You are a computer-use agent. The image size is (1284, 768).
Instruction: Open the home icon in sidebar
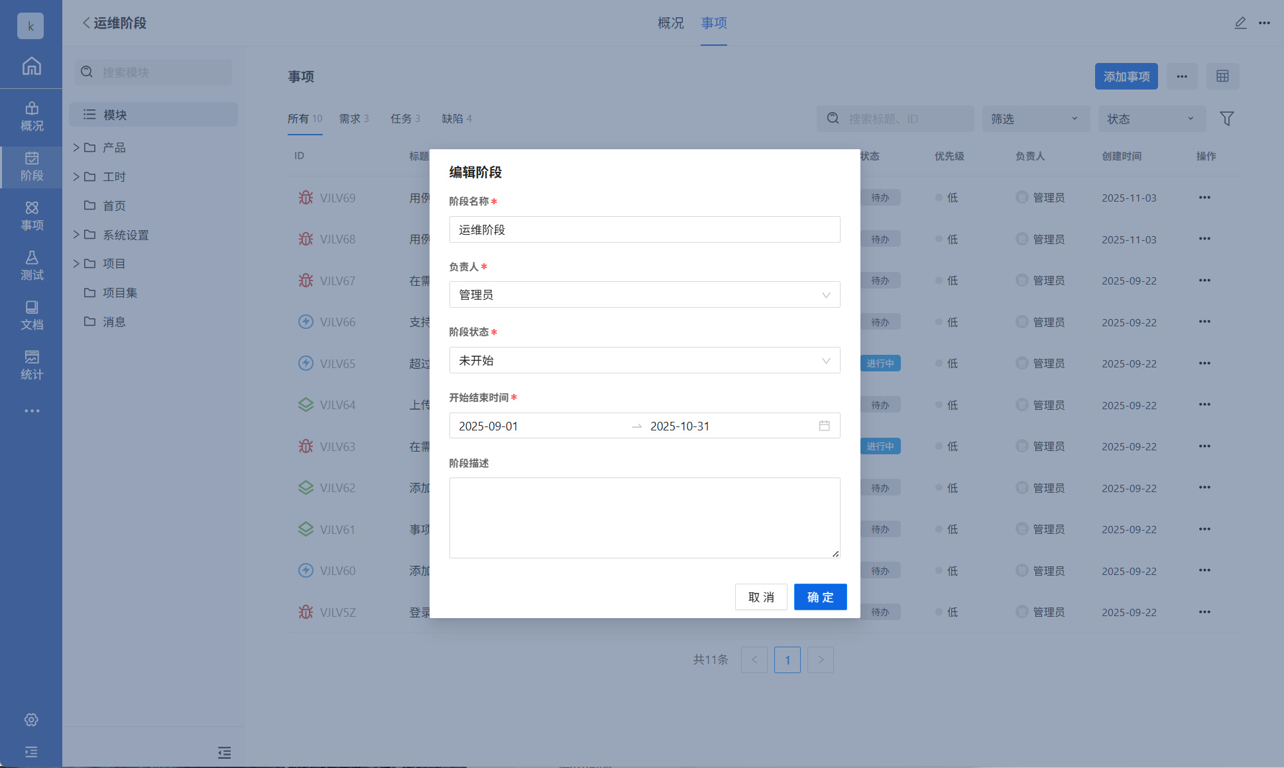coord(31,66)
